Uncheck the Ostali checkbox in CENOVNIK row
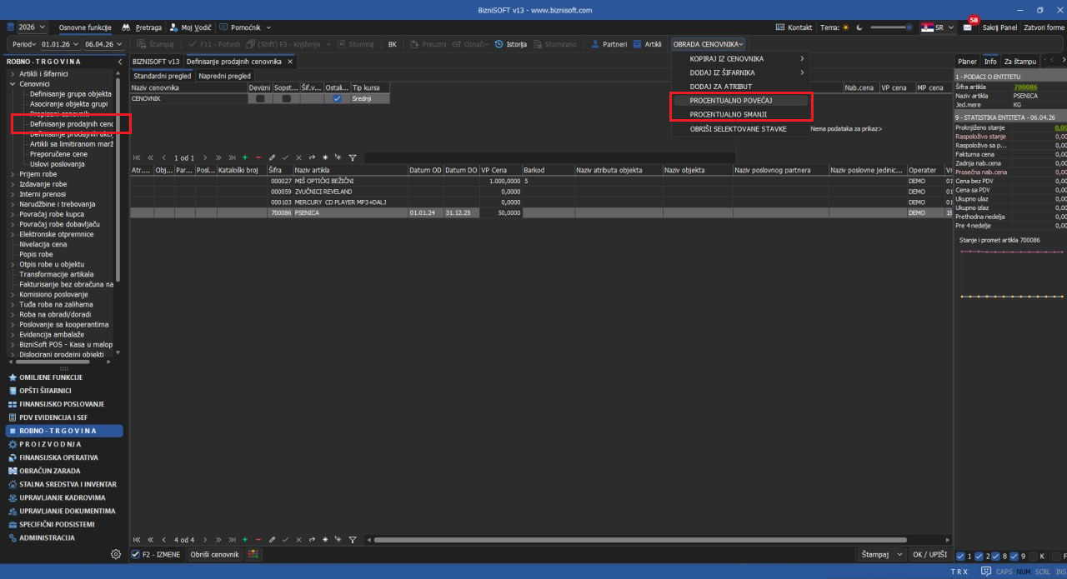Image resolution: width=1067 pixels, height=579 pixels. tap(337, 98)
